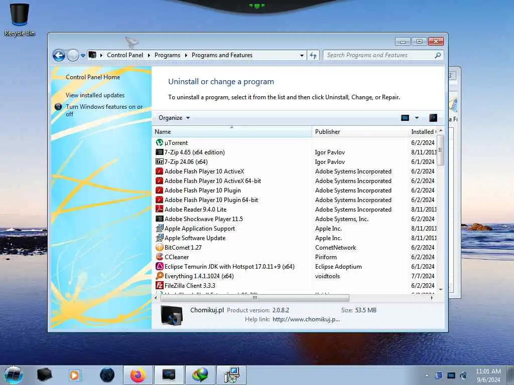This screenshot has width=514, height=385.
Task: Click the Eclipse Adoptium publisher cell
Action: coord(338,267)
